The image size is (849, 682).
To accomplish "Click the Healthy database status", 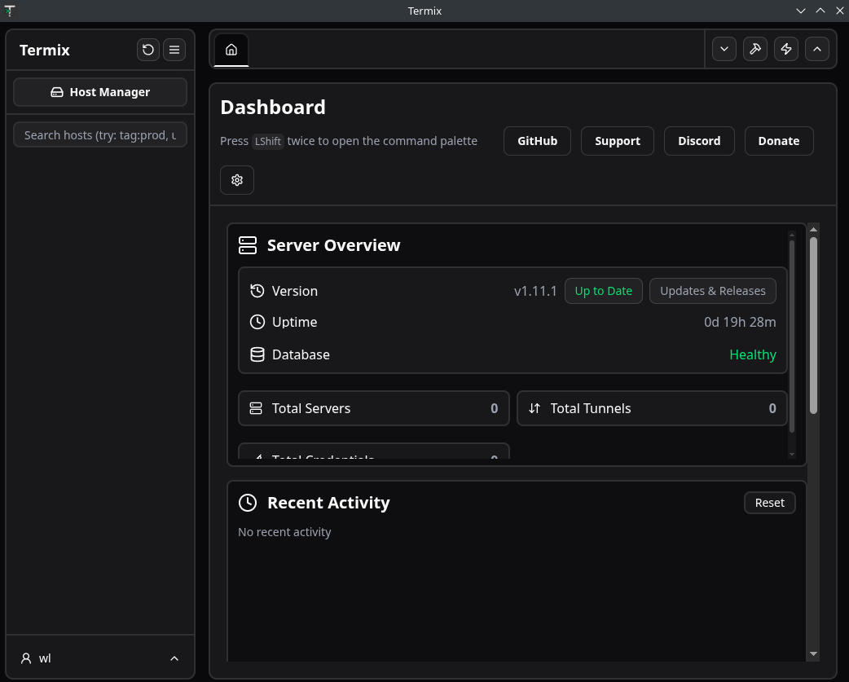I will [x=753, y=354].
